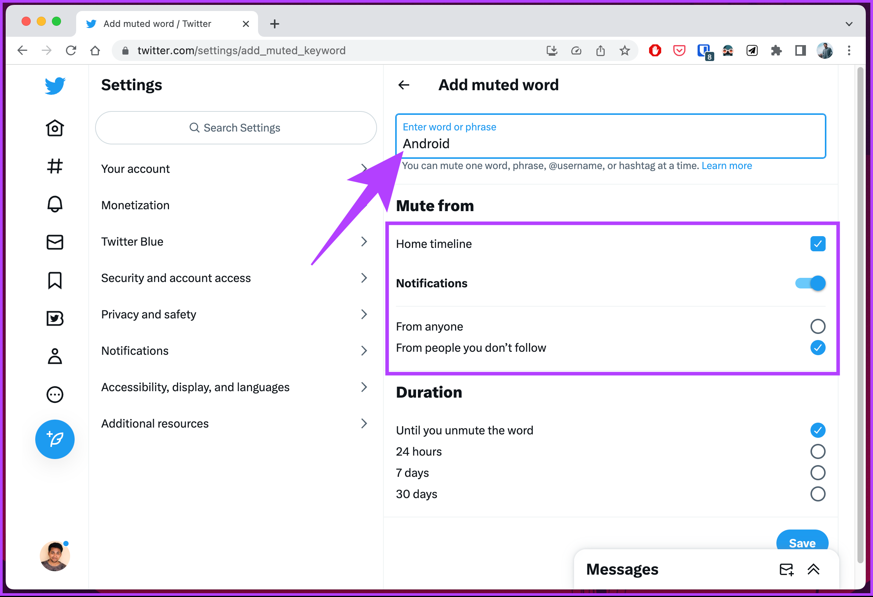
Task: Open Chrome three-dot menu
Action: pos(849,50)
